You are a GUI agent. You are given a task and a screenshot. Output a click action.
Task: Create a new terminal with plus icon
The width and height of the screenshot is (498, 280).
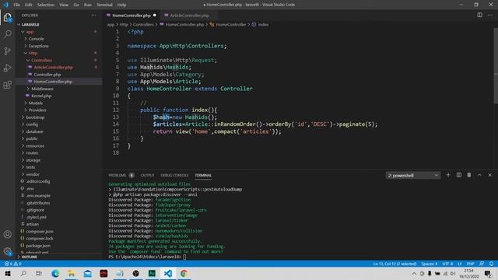click(448, 175)
